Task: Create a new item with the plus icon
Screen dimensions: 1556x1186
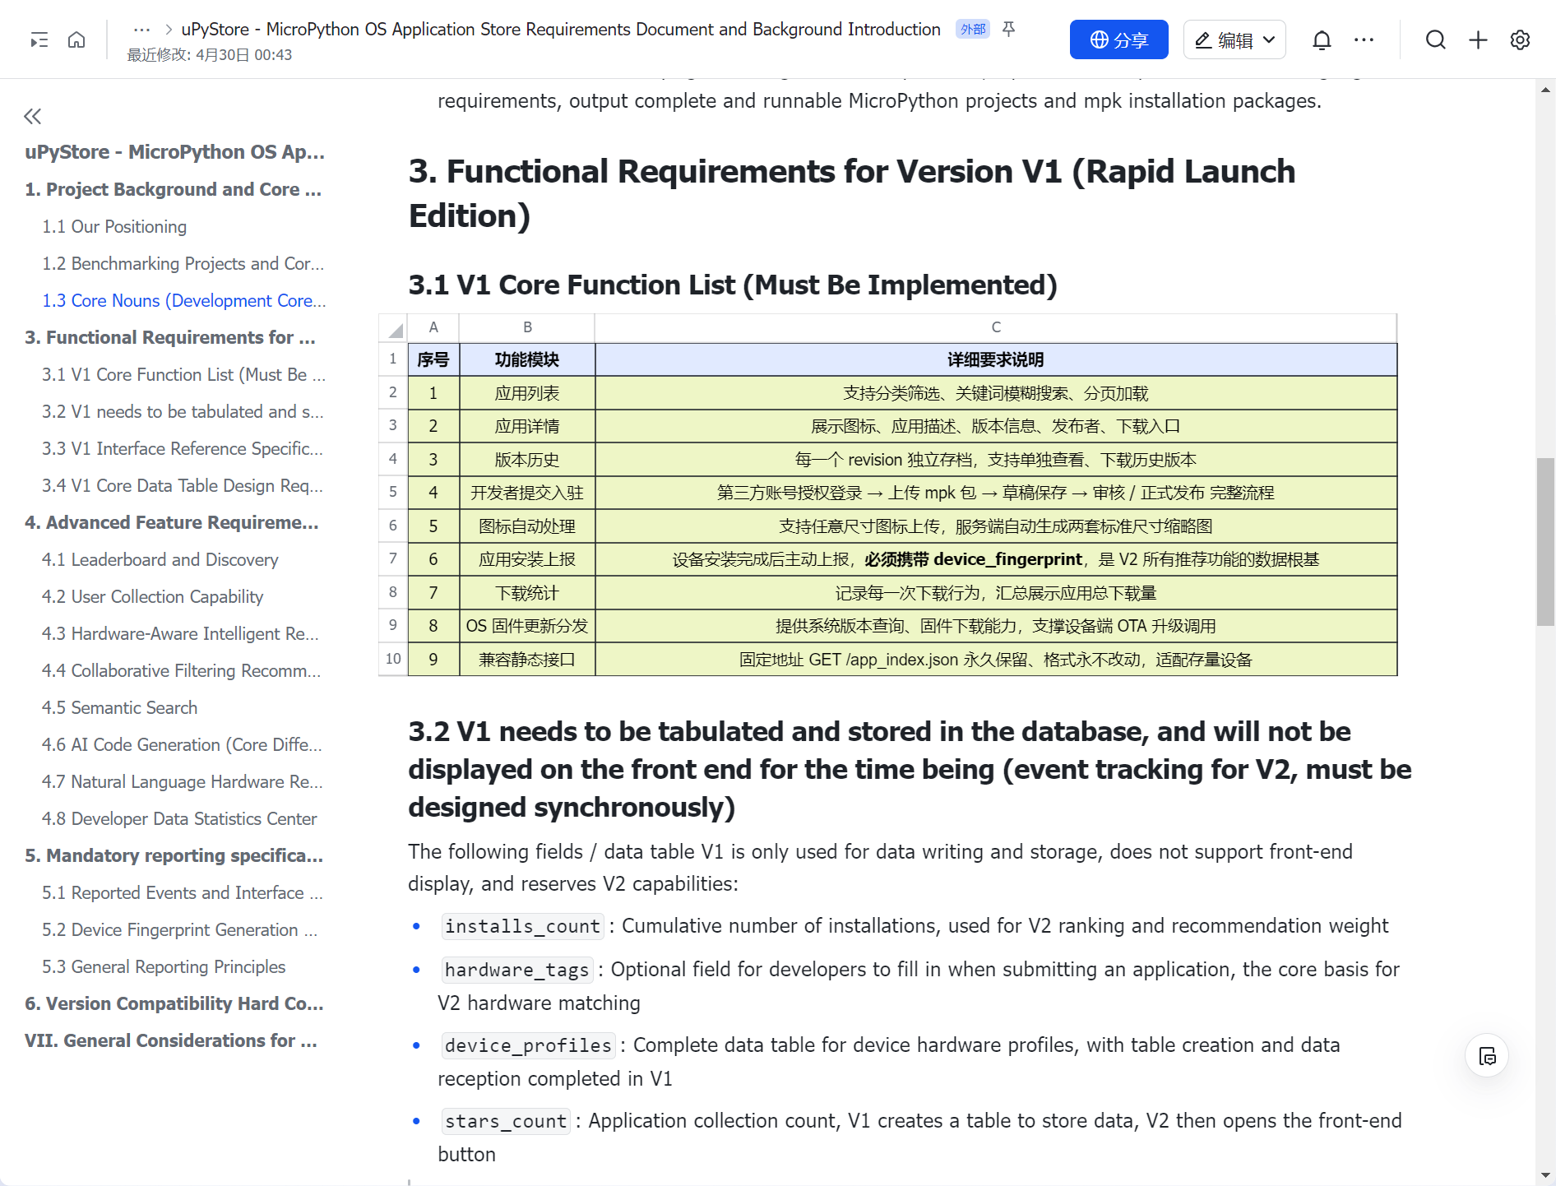Action: click(x=1478, y=39)
